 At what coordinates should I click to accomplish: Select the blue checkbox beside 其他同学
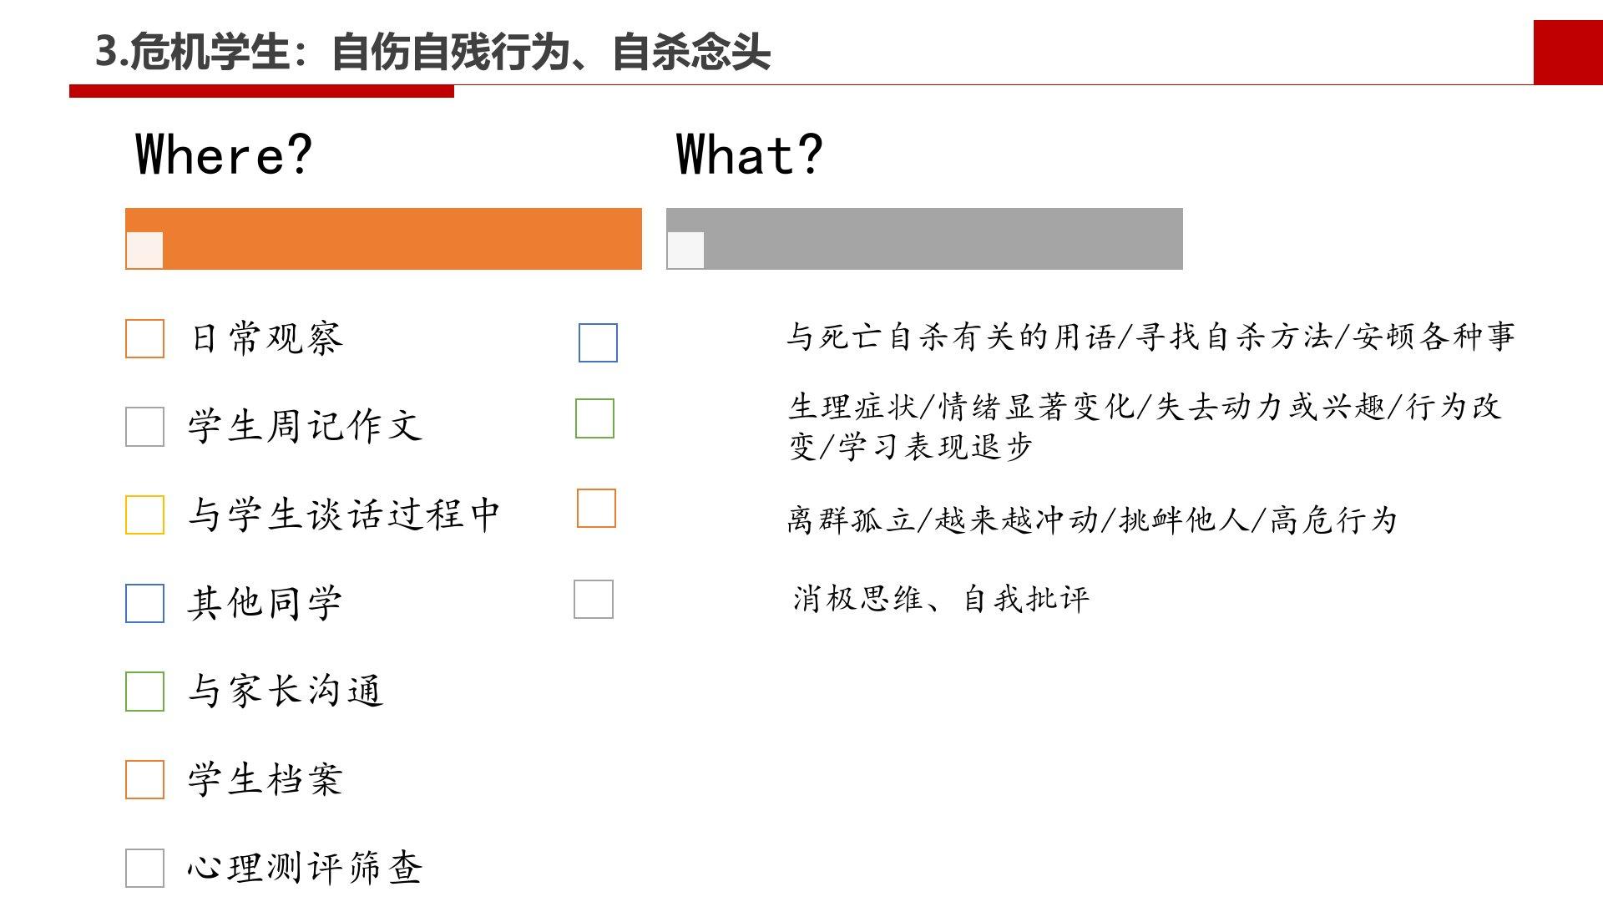[144, 603]
